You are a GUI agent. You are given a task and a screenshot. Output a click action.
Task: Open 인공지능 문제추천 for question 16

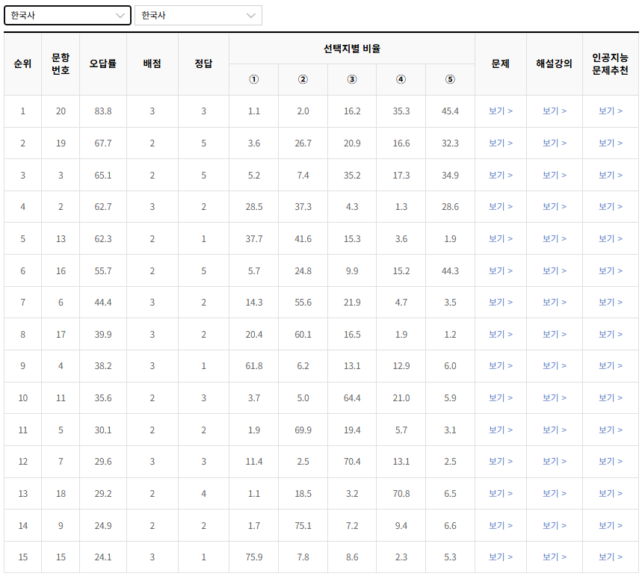tap(611, 270)
